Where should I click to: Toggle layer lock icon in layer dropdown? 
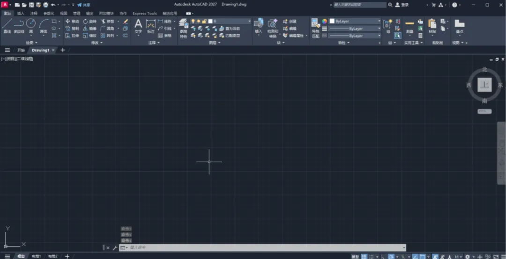click(204, 21)
